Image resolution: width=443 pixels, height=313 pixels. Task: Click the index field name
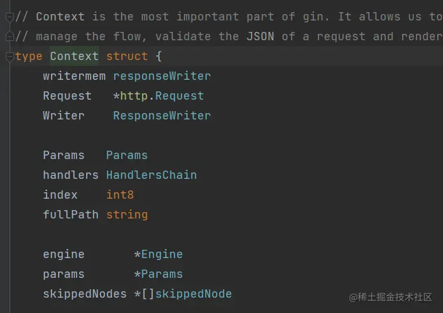tap(60, 195)
